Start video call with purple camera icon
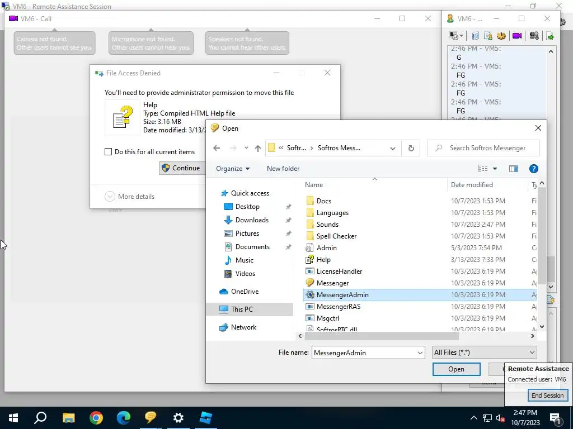This screenshot has height=429, width=573. coord(516,36)
